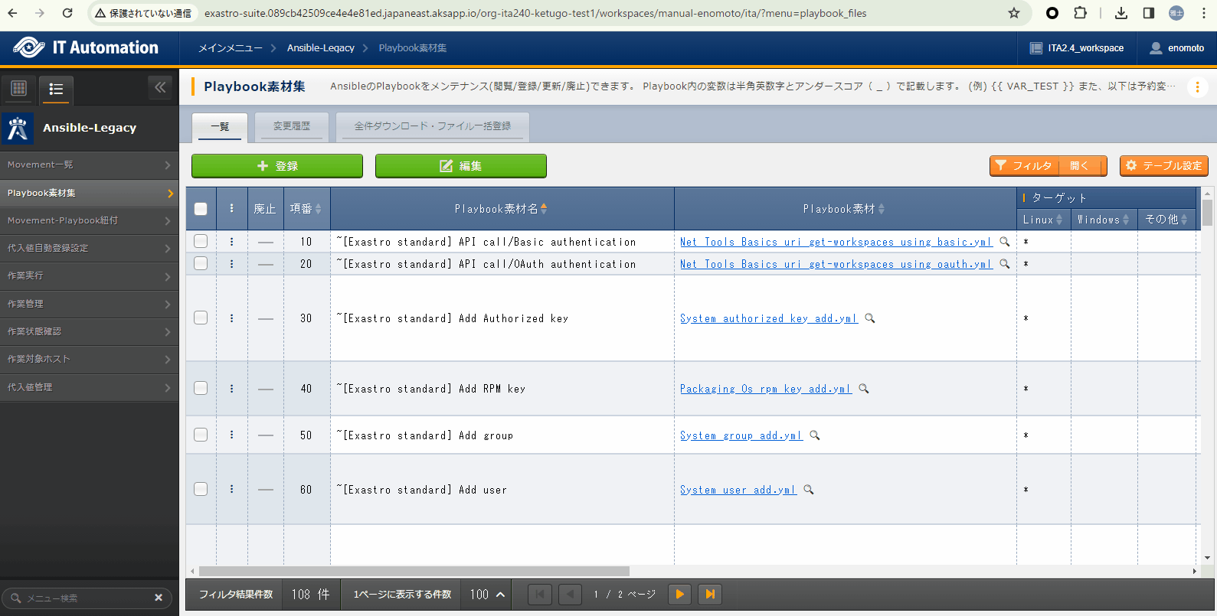
Task: Switch sidebar to grid menu view
Action: pyautogui.click(x=19, y=89)
